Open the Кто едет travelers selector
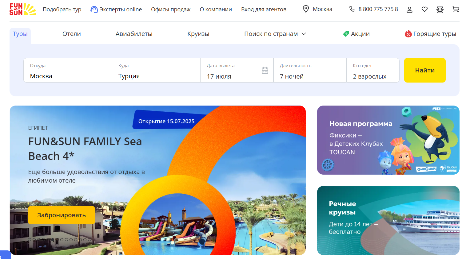470x259 pixels. coord(372,71)
